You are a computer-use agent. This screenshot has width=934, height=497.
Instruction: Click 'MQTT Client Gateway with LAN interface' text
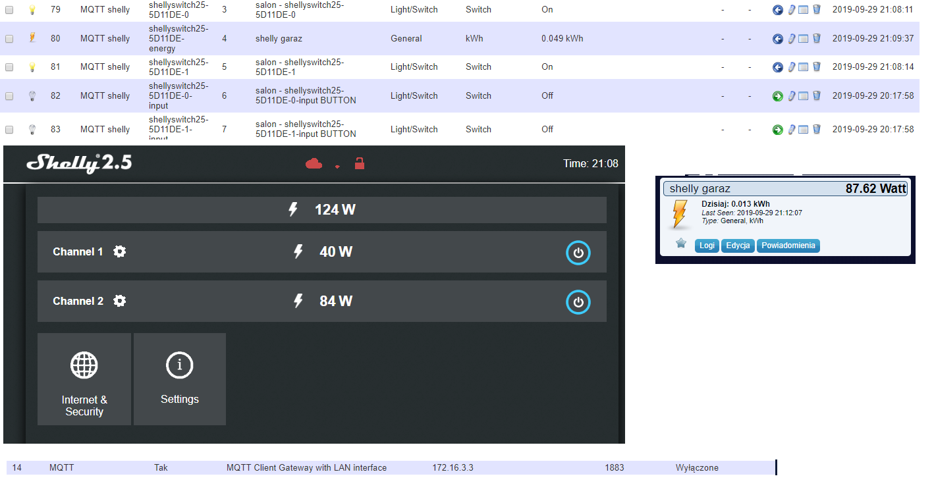(x=306, y=468)
